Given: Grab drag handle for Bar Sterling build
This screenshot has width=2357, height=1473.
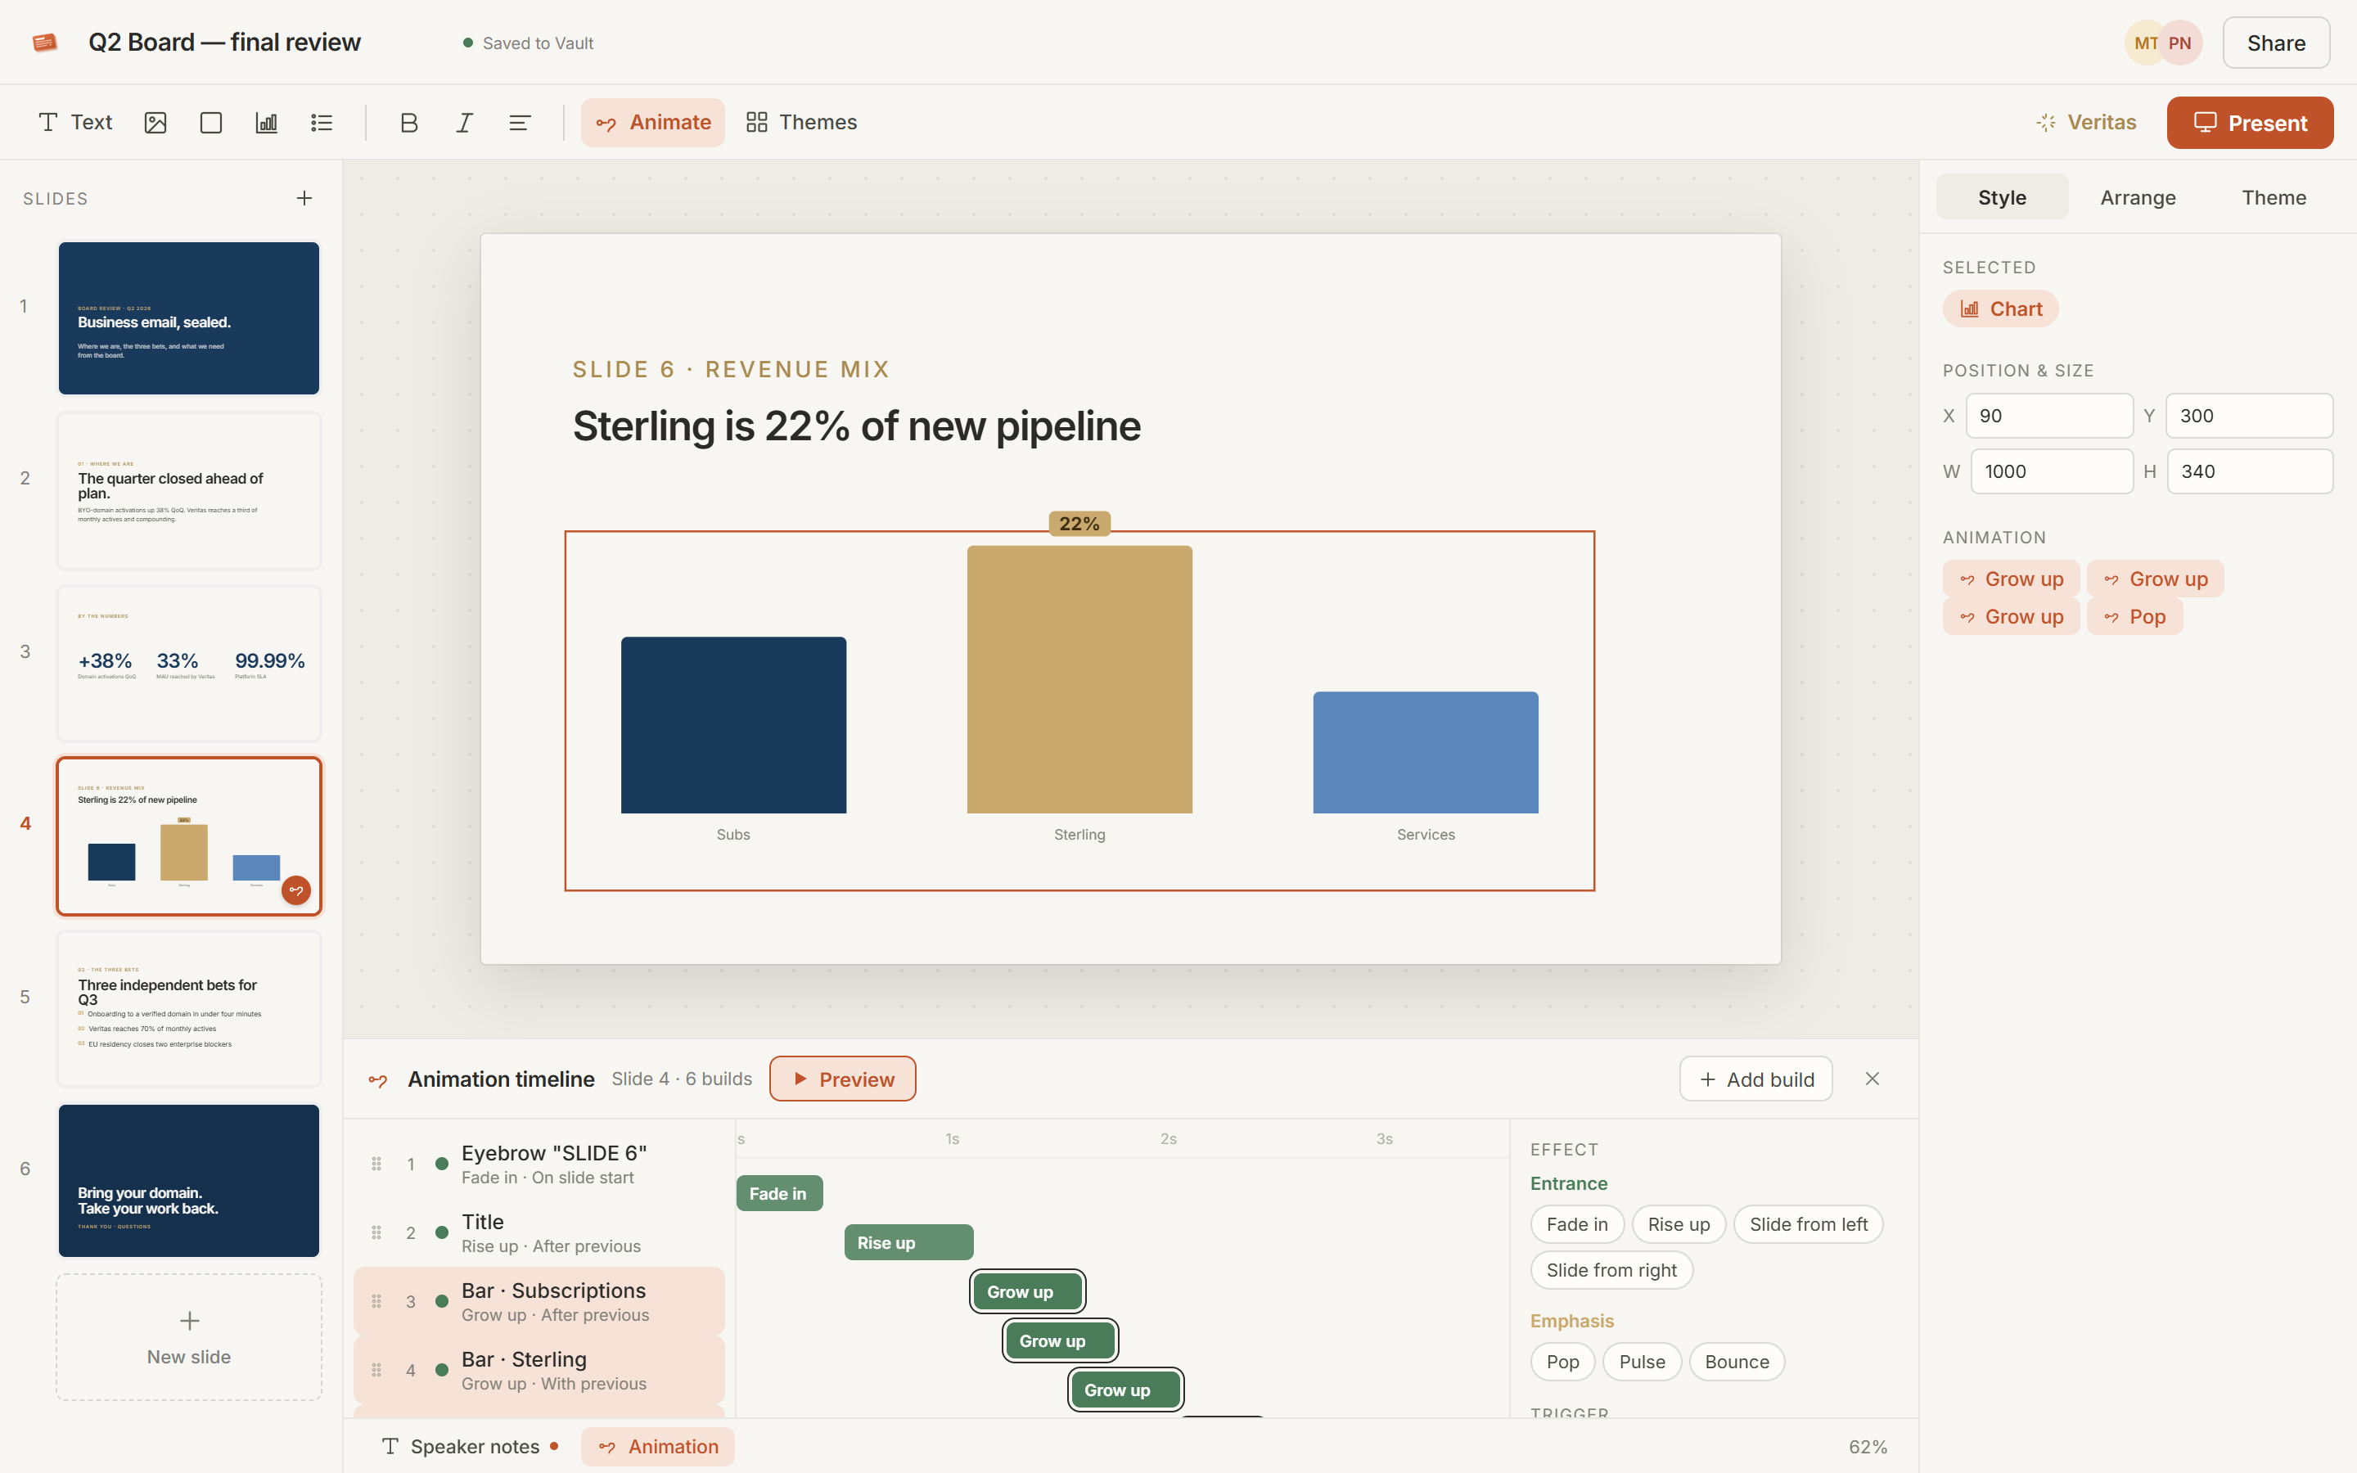Looking at the screenshot, I should tap(376, 1370).
